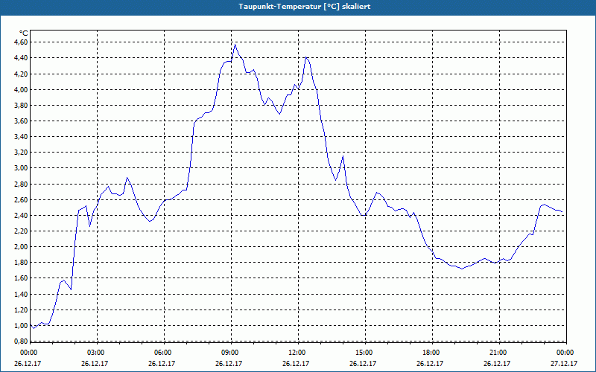
Task: Pick the 3,80 y-axis label
Action: (21, 105)
